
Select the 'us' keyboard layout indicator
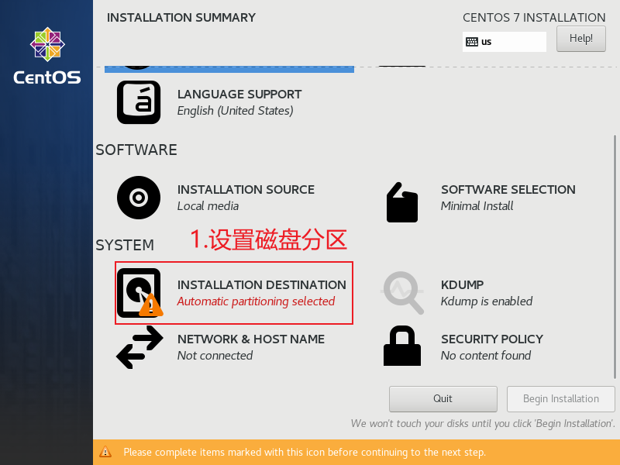click(505, 42)
